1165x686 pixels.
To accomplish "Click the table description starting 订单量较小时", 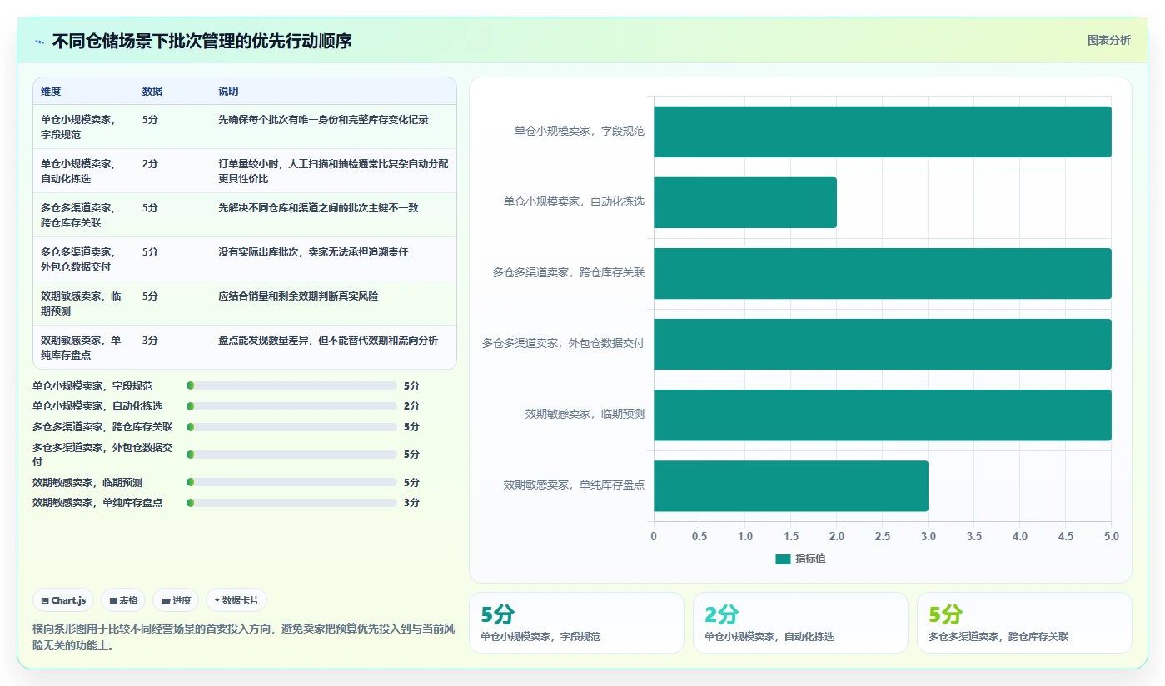I will click(x=333, y=171).
